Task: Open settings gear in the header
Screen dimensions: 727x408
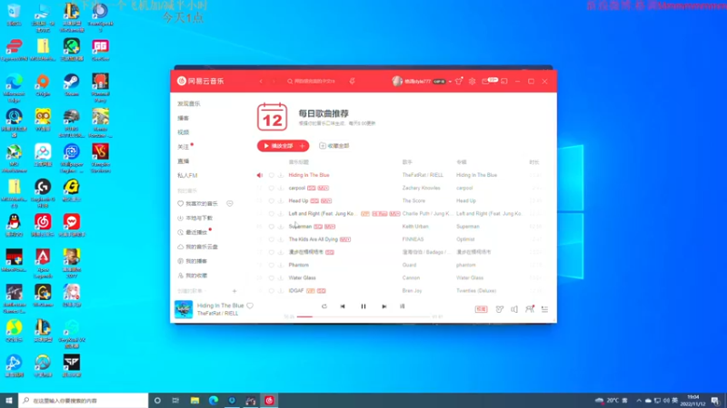Action: coord(472,81)
